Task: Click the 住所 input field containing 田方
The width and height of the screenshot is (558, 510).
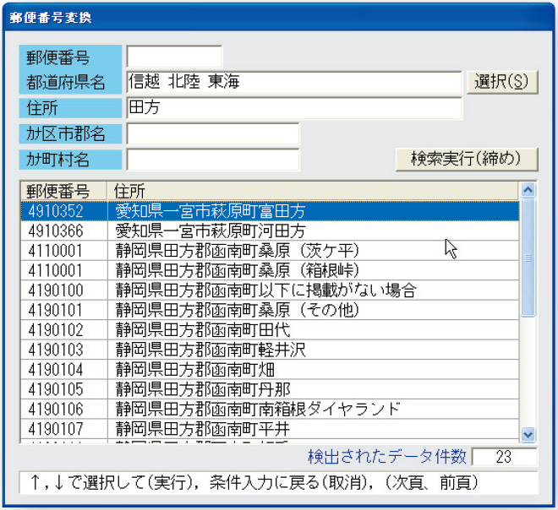Action: (293, 108)
